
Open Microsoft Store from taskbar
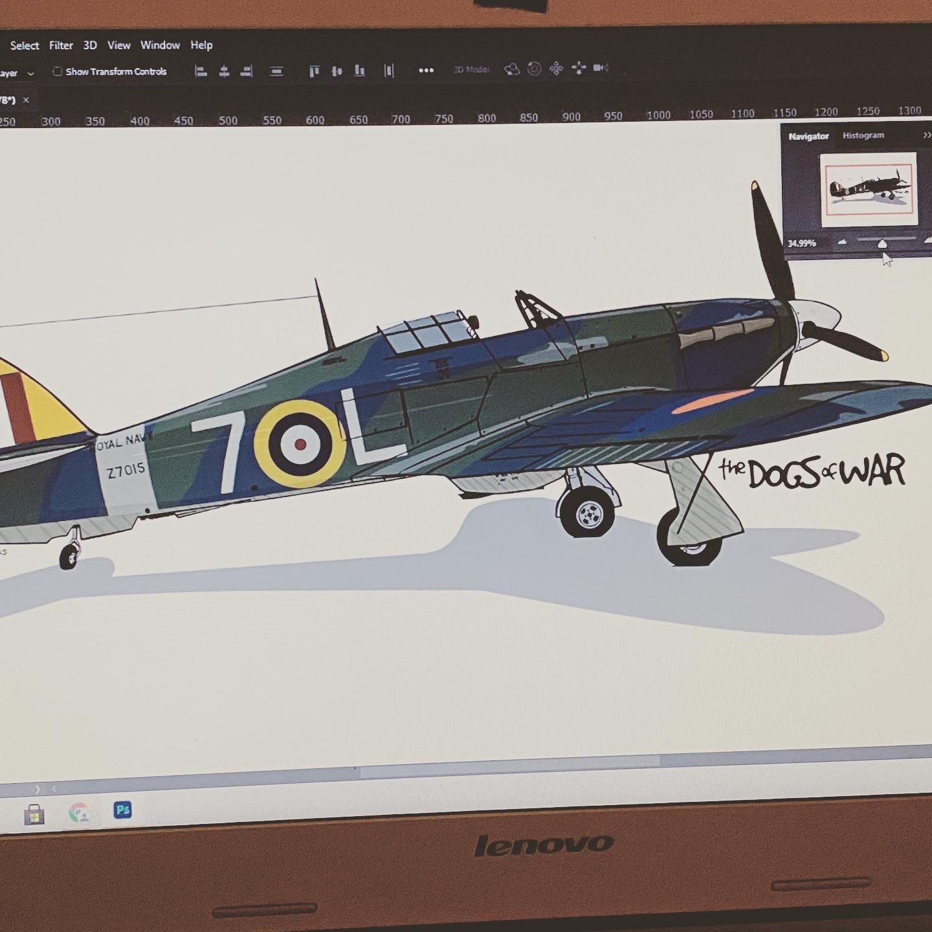click(x=34, y=815)
